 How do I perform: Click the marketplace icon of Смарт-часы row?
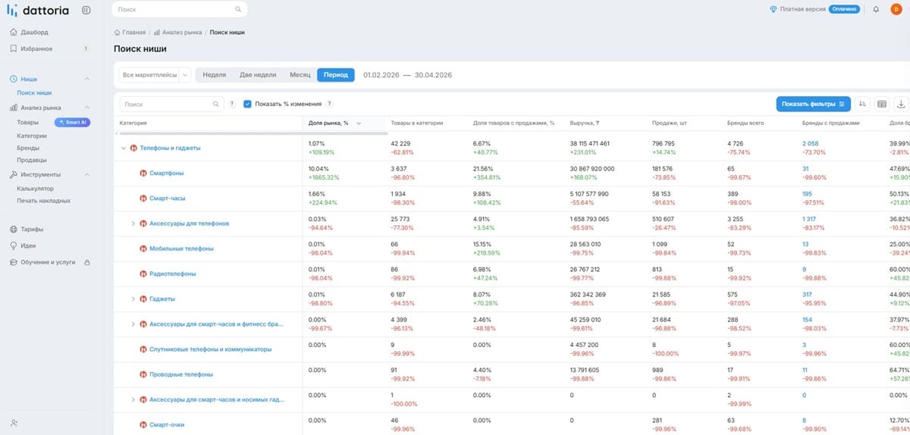click(143, 199)
